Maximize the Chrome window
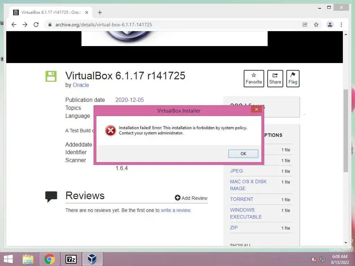 (329, 8)
